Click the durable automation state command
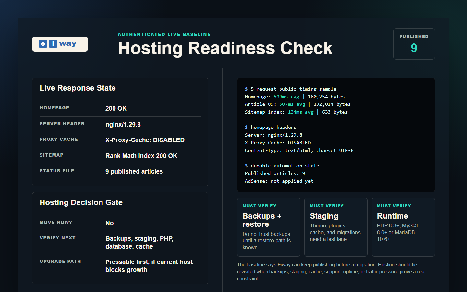Screen dimensions: 467x292 pyautogui.click(x=282, y=166)
